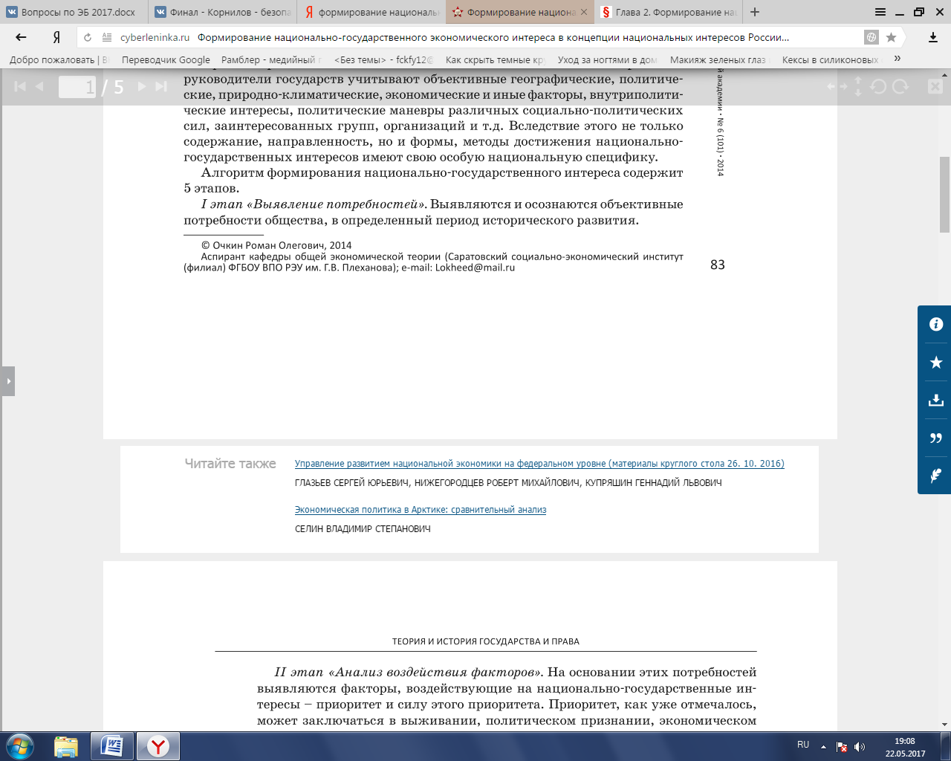The height and width of the screenshot is (761, 951).
Task: Open bookmark Уход за ногтями в дом
Action: coord(607,59)
